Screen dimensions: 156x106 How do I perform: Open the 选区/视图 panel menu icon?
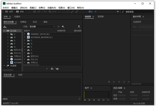point(125,88)
